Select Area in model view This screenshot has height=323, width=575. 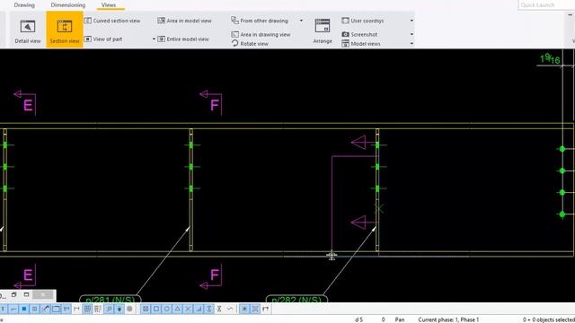coord(184,21)
